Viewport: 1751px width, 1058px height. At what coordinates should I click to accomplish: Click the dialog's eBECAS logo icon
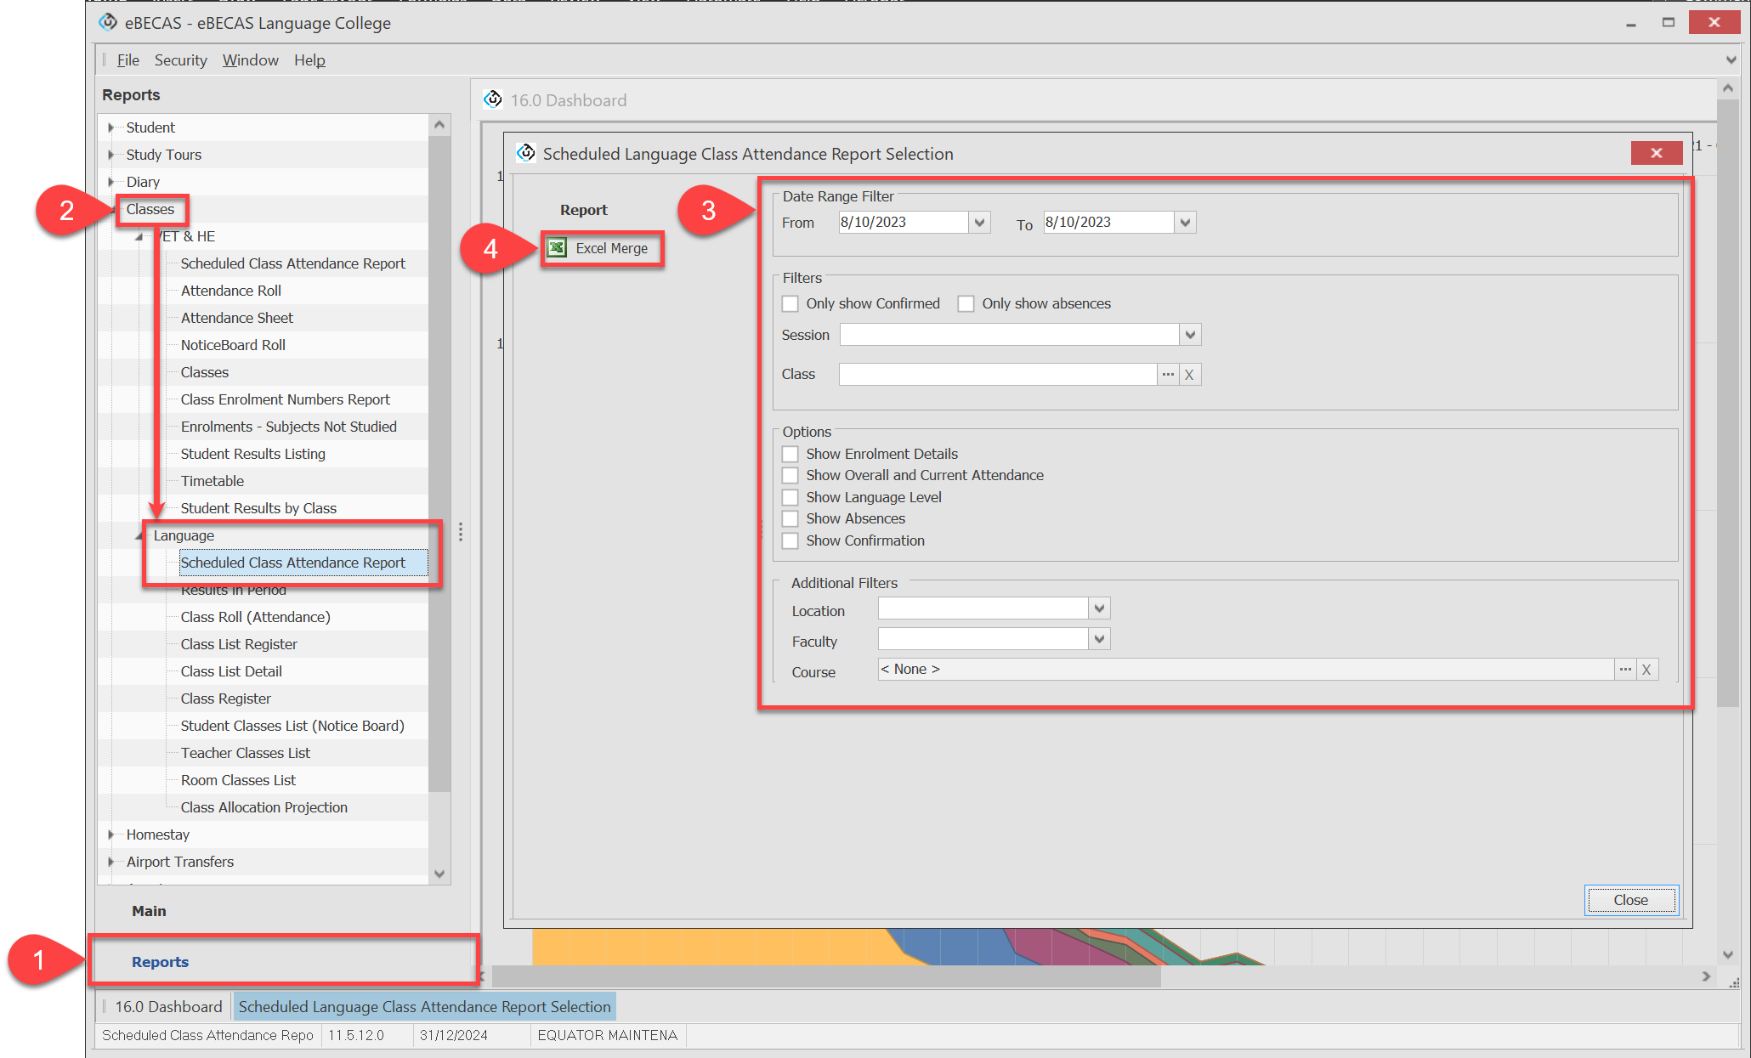click(x=527, y=153)
